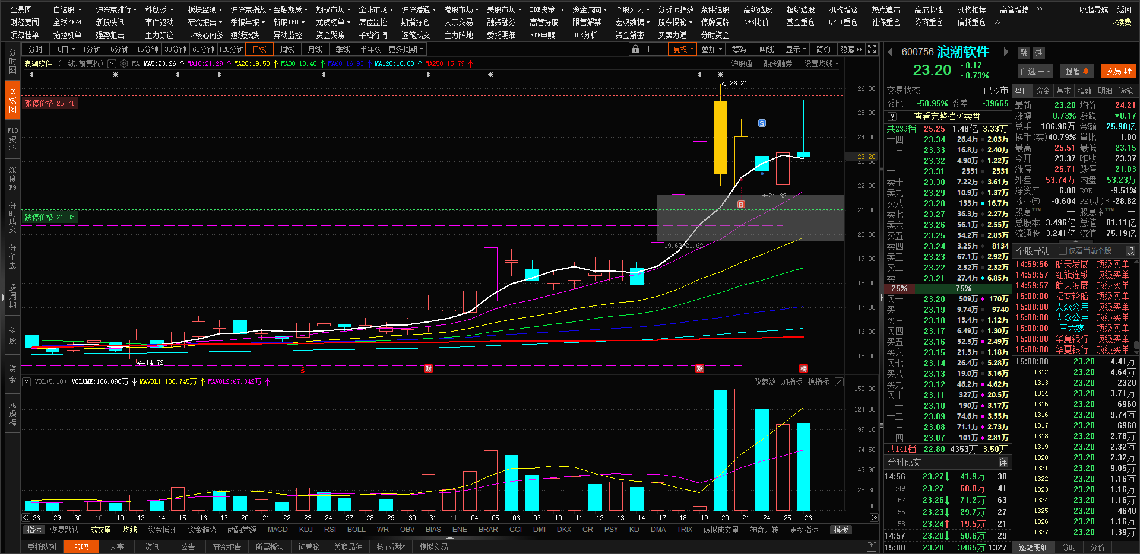1140x554 pixels.
Task: Toggle the 均线 indicator
Action: [129, 530]
